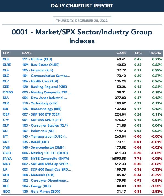The height and width of the screenshot is (196, 164).
Task: Click the XLF ticker symbol
Action: click(6, 70)
